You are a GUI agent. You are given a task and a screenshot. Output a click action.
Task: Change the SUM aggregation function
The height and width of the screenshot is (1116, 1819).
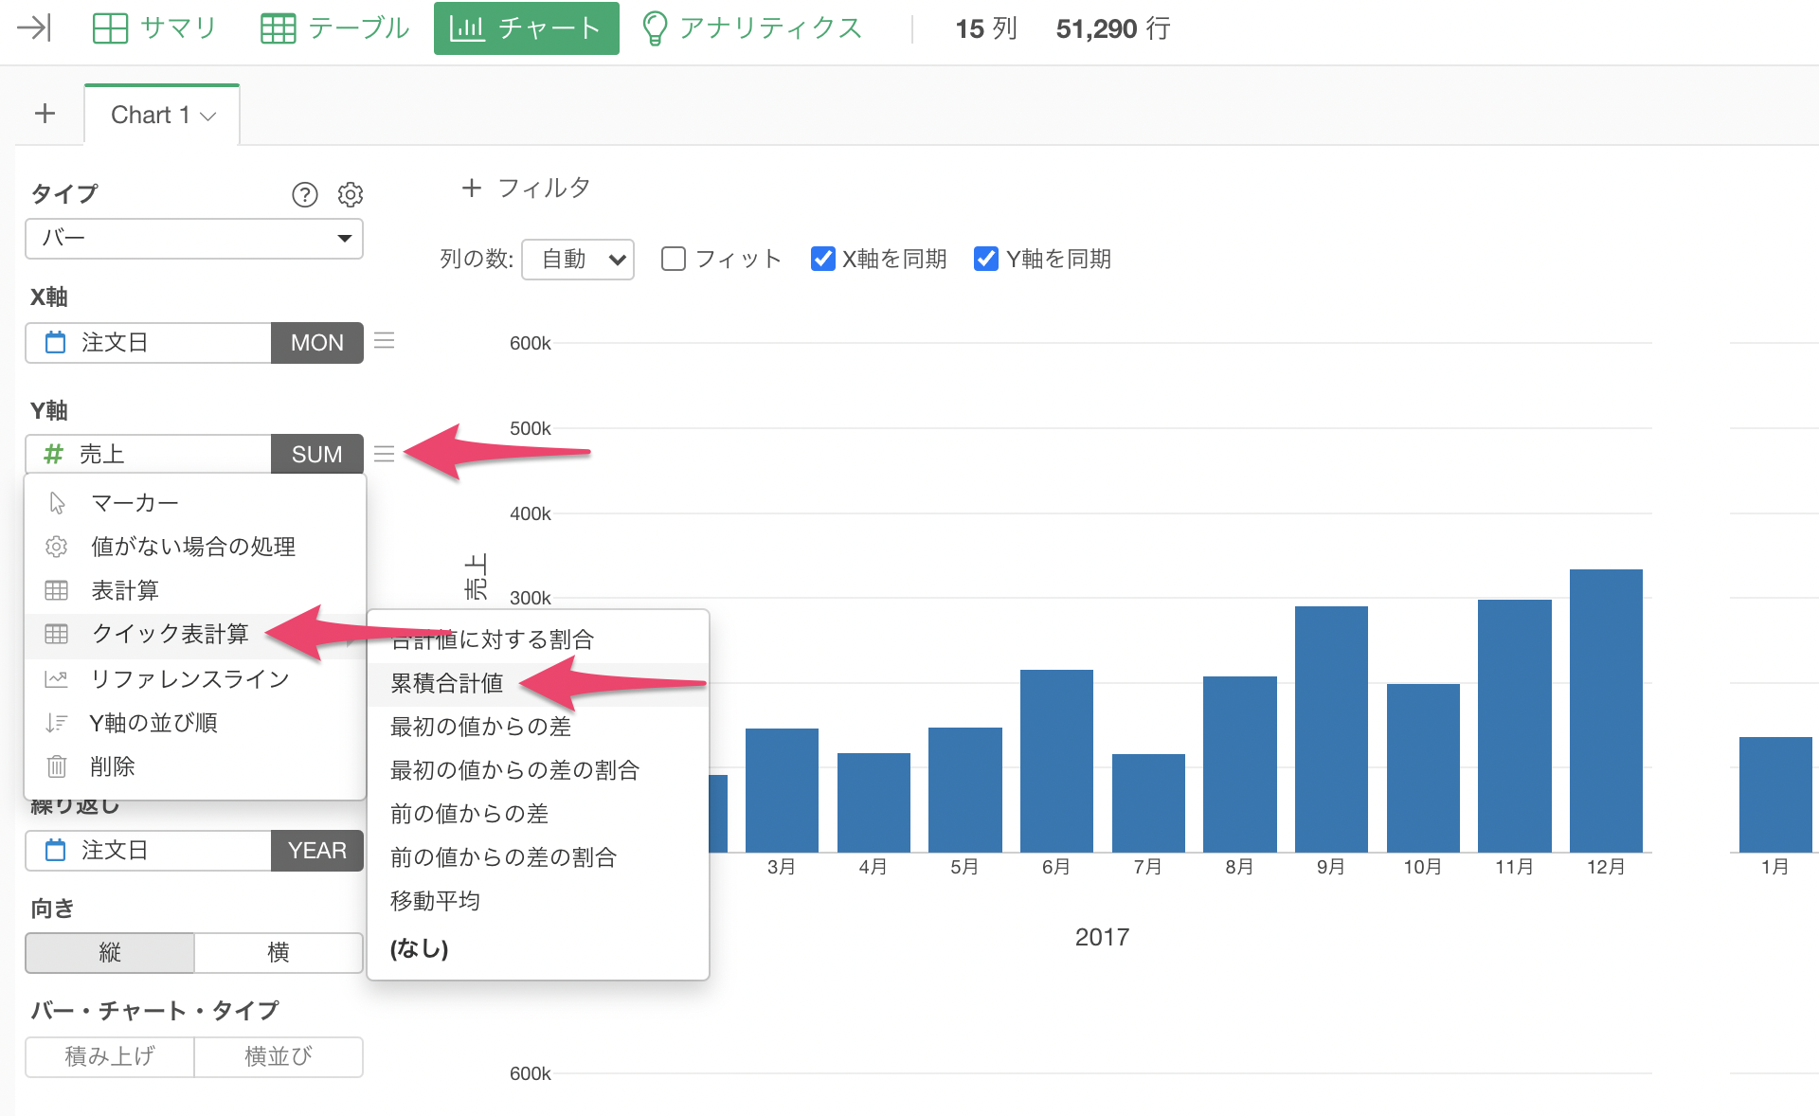pos(317,454)
